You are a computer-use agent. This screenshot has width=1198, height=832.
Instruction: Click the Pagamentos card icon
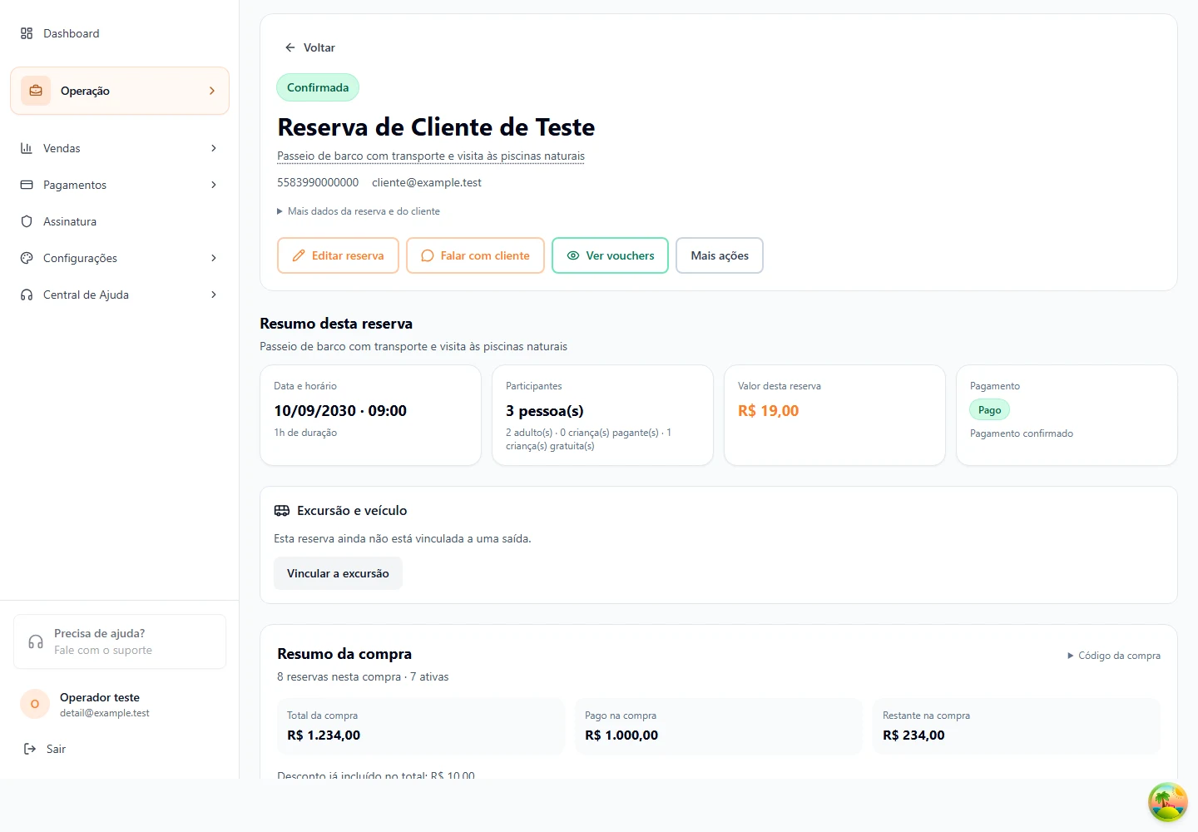point(27,185)
